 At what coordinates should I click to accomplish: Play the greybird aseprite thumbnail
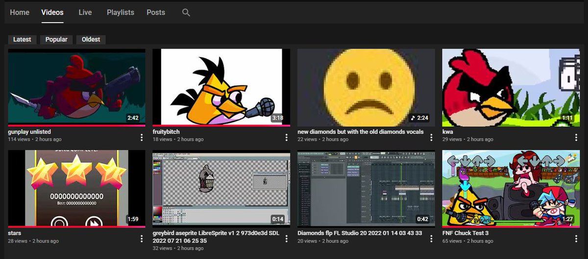point(221,189)
